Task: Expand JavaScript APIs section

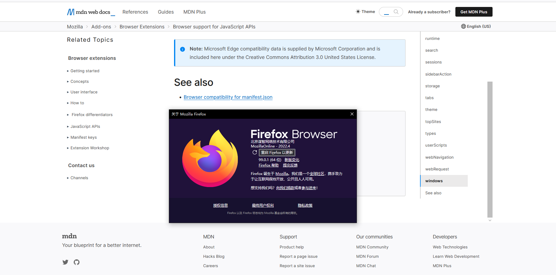Action: click(83, 127)
